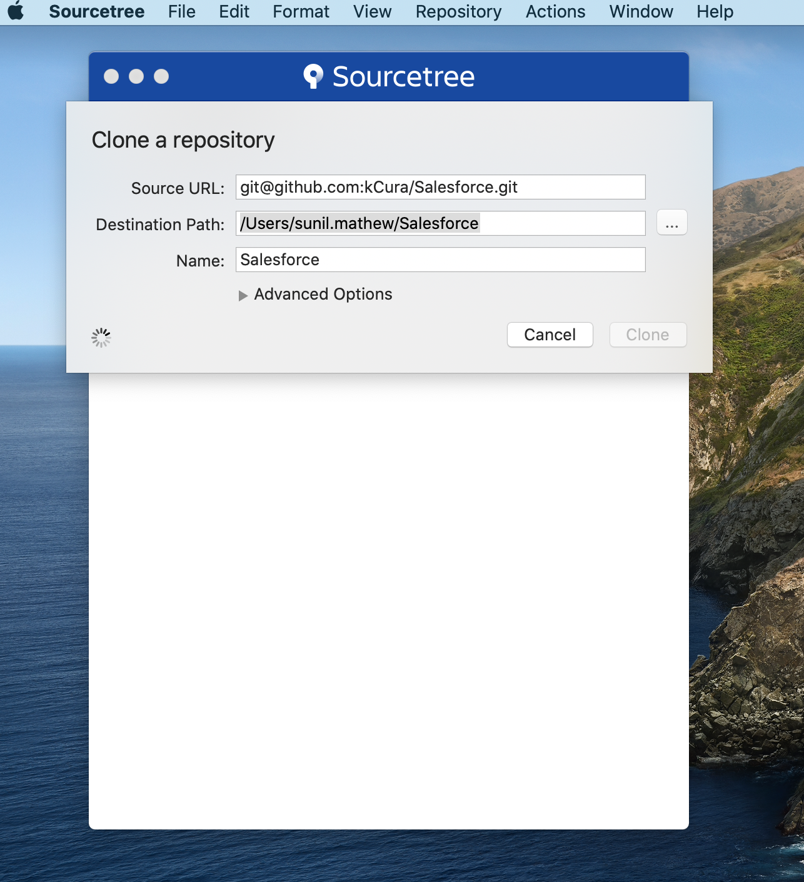Open the Format menu
This screenshot has height=882, width=804.
pyautogui.click(x=301, y=11)
